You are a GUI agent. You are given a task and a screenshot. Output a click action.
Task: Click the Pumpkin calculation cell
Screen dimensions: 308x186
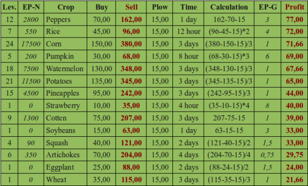pos(229,56)
